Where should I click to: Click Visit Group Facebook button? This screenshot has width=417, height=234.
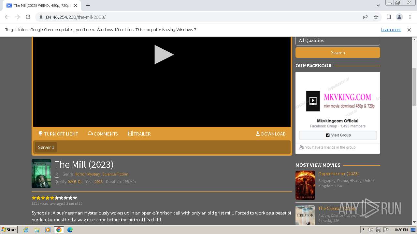click(338, 135)
